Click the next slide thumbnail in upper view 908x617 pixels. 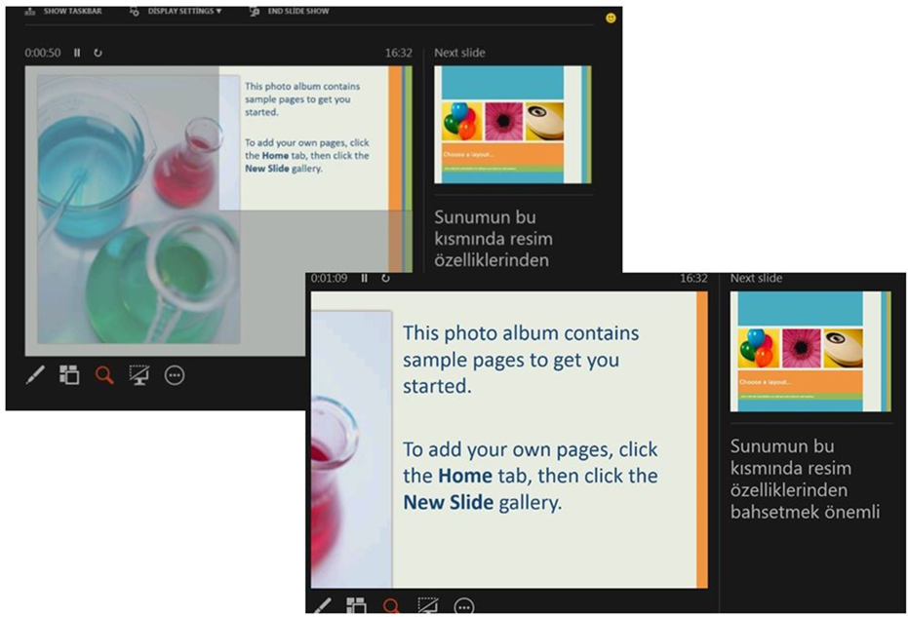(512, 125)
